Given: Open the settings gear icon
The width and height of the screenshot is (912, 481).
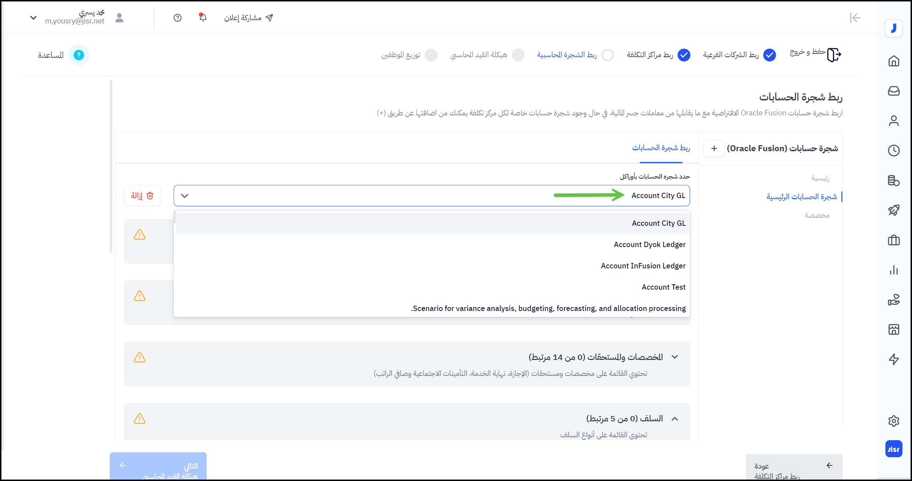Looking at the screenshot, I should [894, 421].
